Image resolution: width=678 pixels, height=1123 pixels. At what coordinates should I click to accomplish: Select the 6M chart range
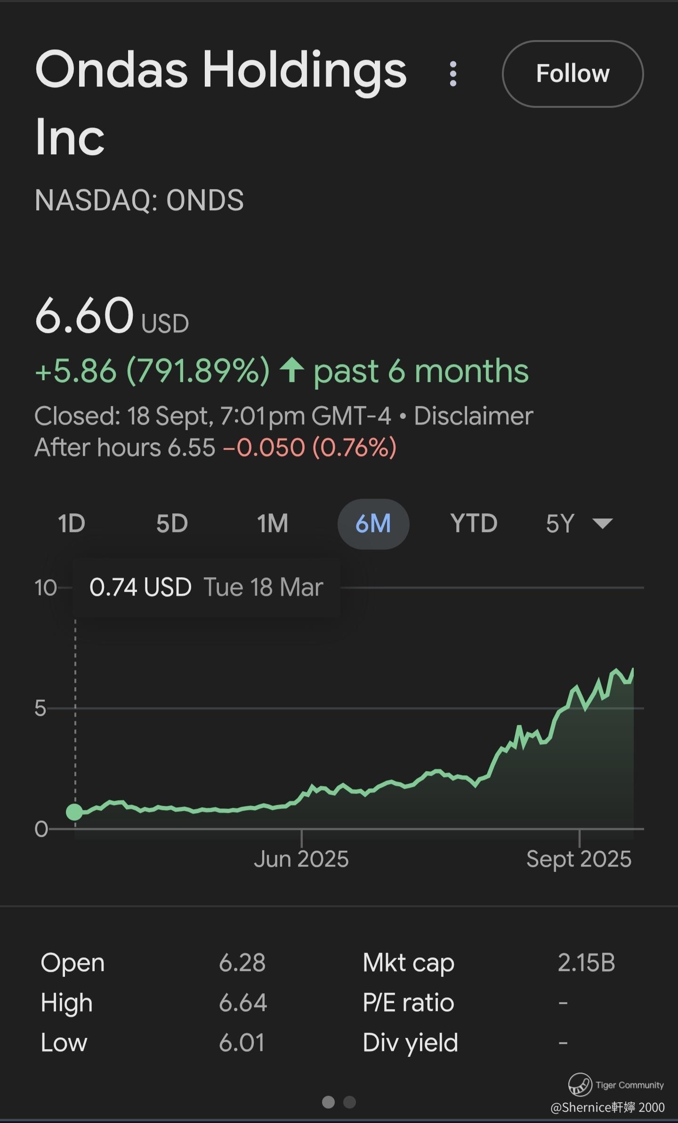point(373,524)
